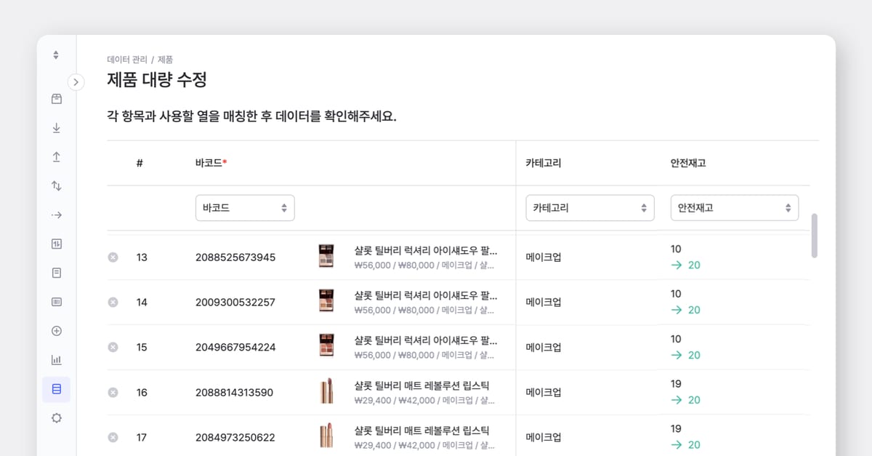Open the 바코드 column mapping dropdown
Image resolution: width=872 pixels, height=456 pixels.
coord(245,207)
